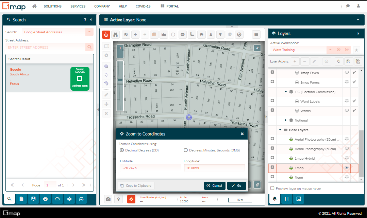Show the Aerial Photography (25cm) layer
The height and width of the screenshot is (218, 367).
tap(347, 139)
